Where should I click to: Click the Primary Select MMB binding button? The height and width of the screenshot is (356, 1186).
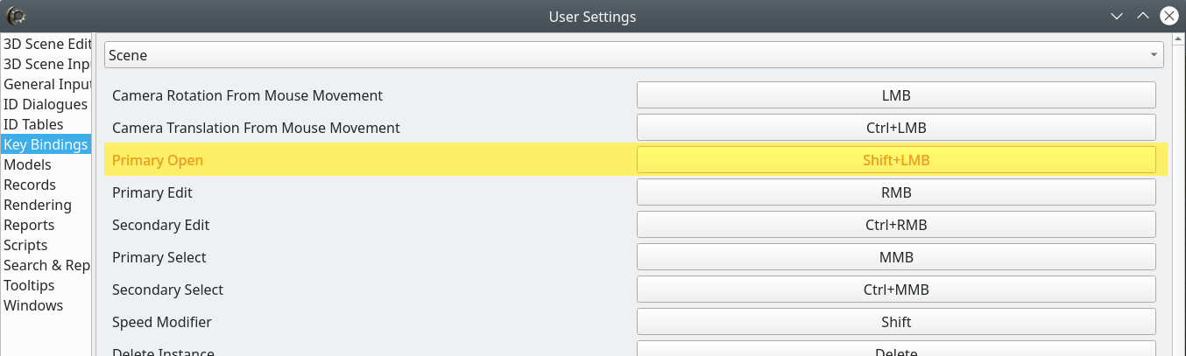pyautogui.click(x=896, y=257)
